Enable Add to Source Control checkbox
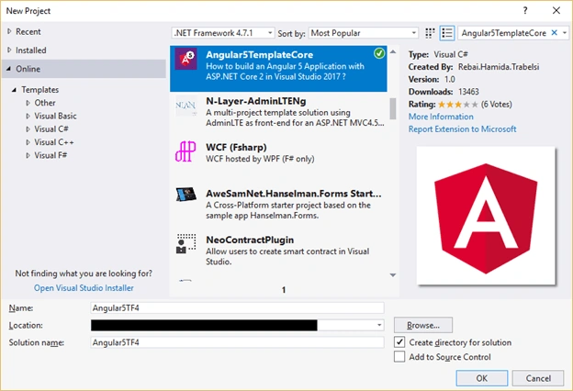 [x=399, y=357]
